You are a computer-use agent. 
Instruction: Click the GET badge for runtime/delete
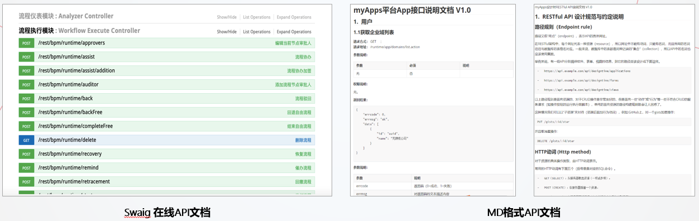point(26,140)
